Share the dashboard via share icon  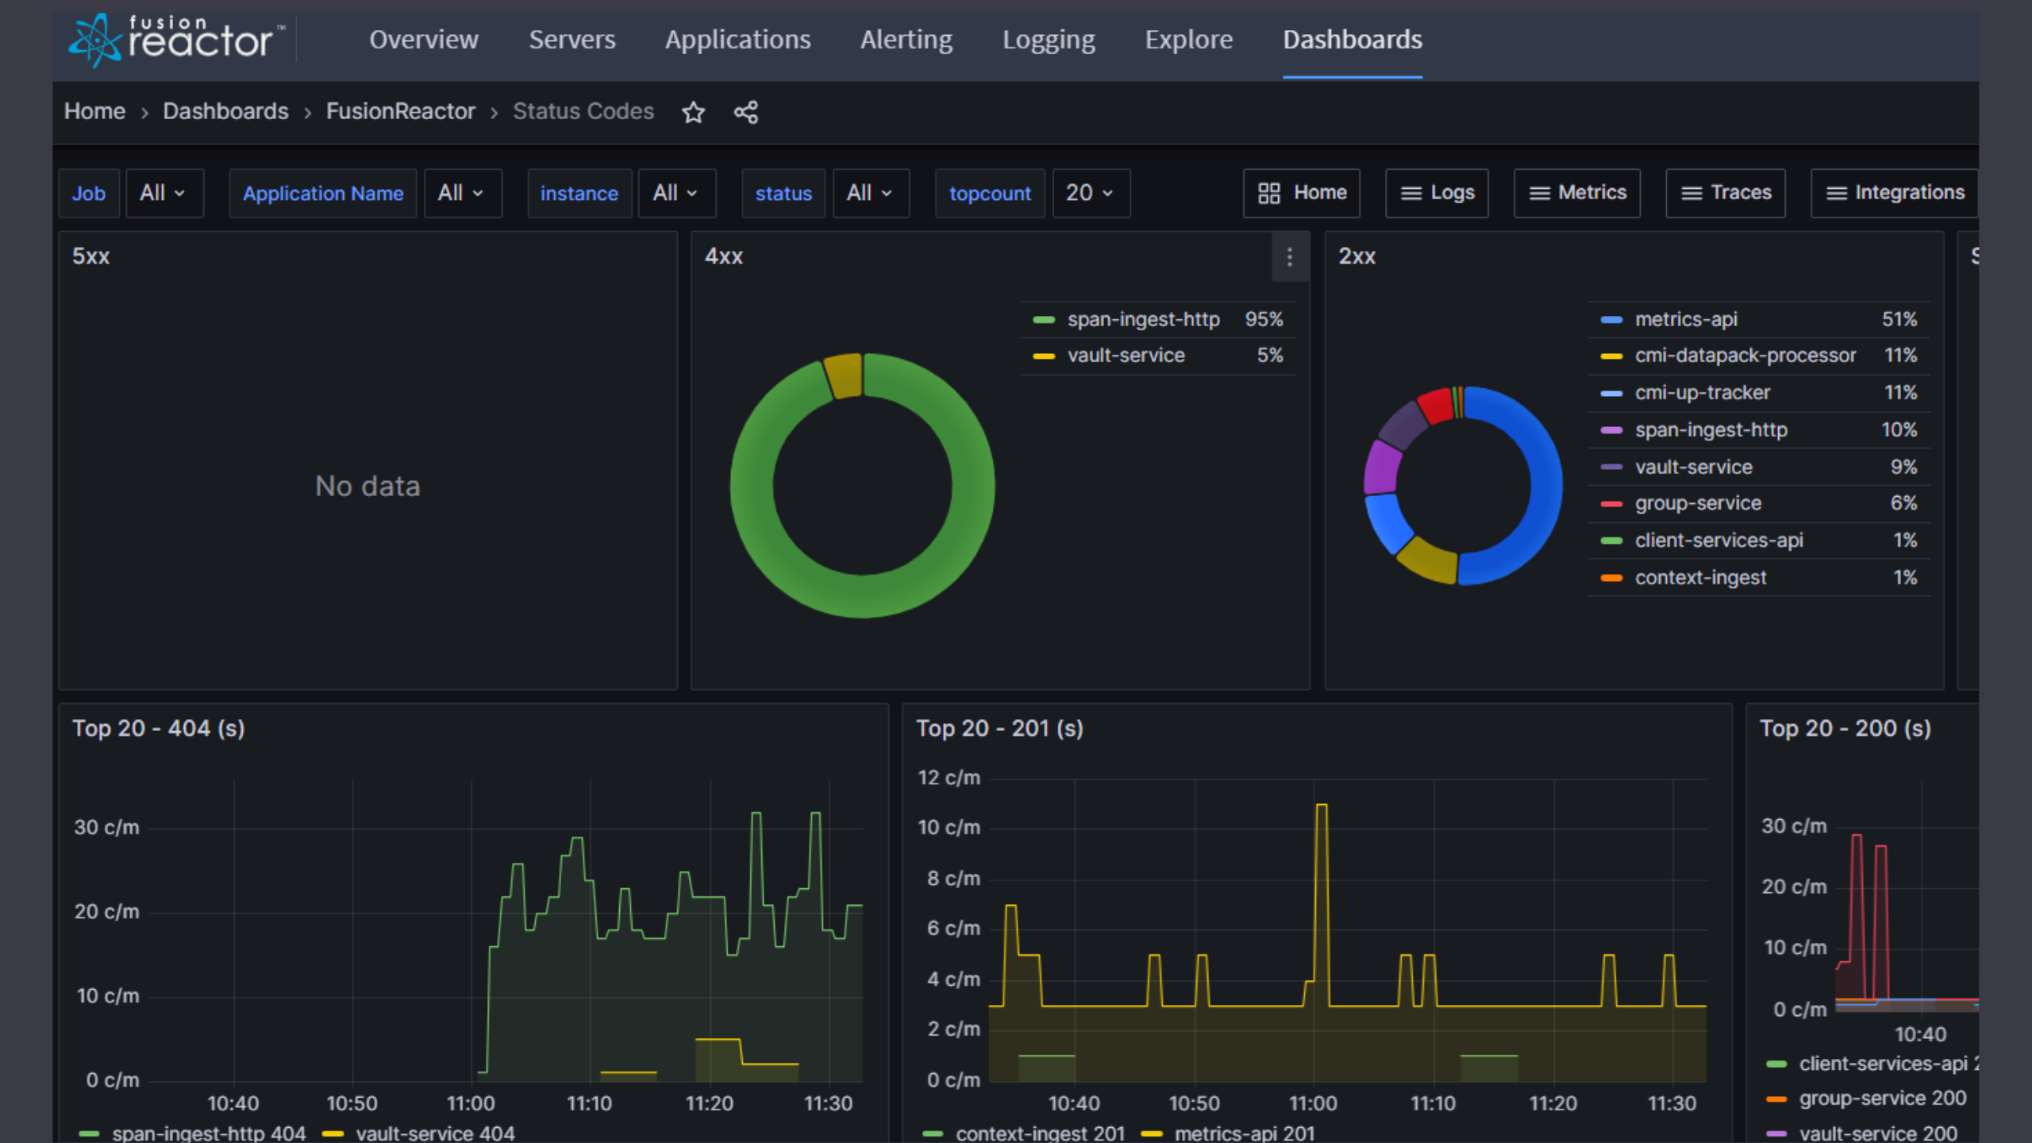[x=745, y=112]
